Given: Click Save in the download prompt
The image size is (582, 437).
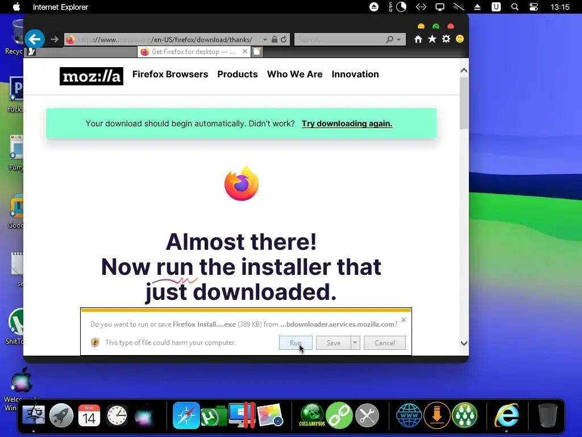Looking at the screenshot, I should pos(334,343).
